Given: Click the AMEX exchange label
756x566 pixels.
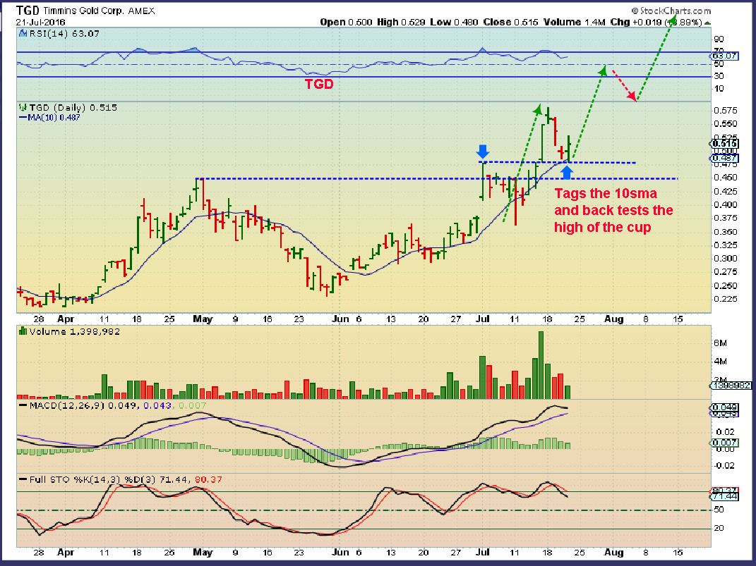Looking at the screenshot, I should [143, 11].
